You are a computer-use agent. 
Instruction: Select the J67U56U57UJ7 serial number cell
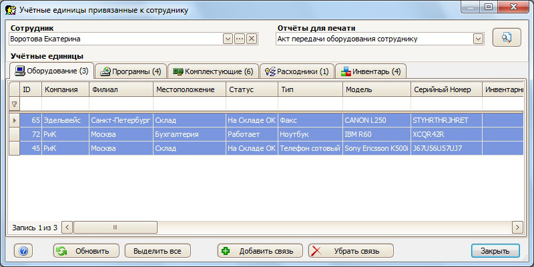447,148
